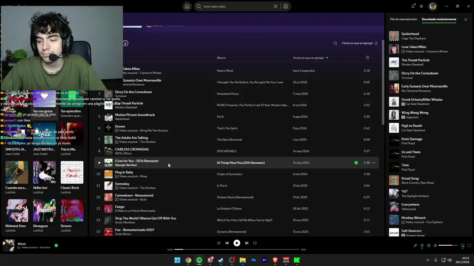474x266 pixels.
Task: Skip to the next track
Action: (x=247, y=243)
